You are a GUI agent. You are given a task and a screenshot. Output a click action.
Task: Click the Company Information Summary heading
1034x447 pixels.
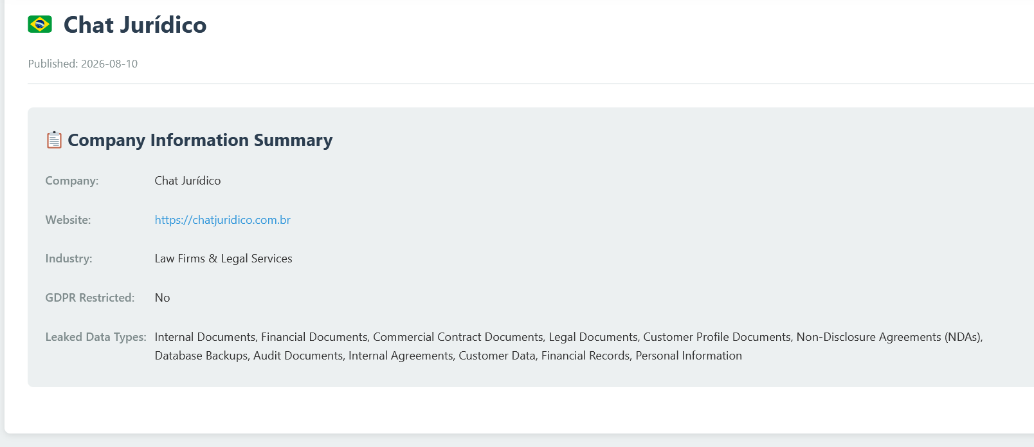[x=200, y=140]
